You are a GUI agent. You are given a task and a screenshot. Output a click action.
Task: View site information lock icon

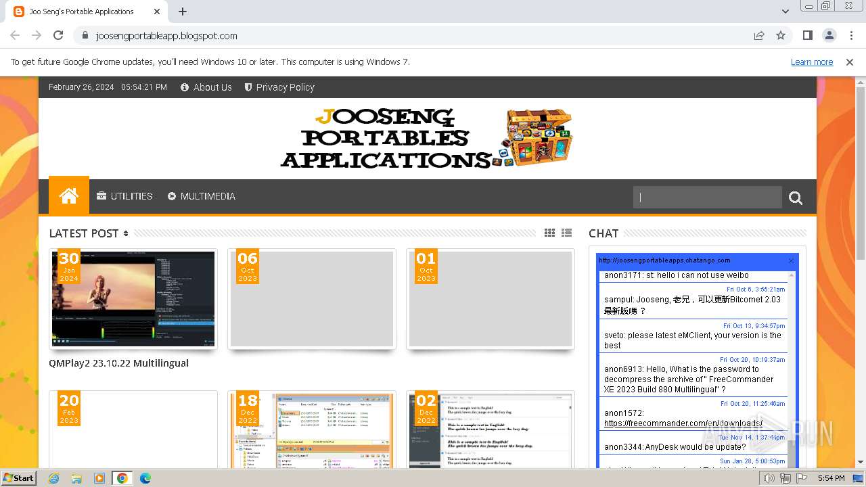coord(85,35)
